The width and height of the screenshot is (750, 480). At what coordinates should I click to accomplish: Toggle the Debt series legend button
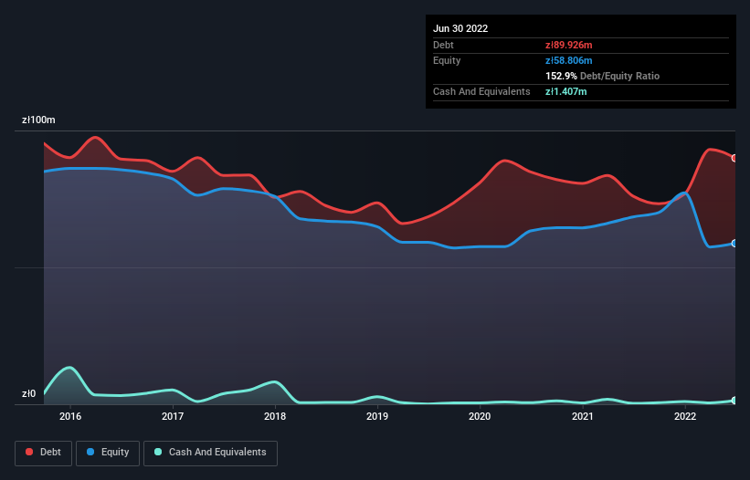(44, 453)
